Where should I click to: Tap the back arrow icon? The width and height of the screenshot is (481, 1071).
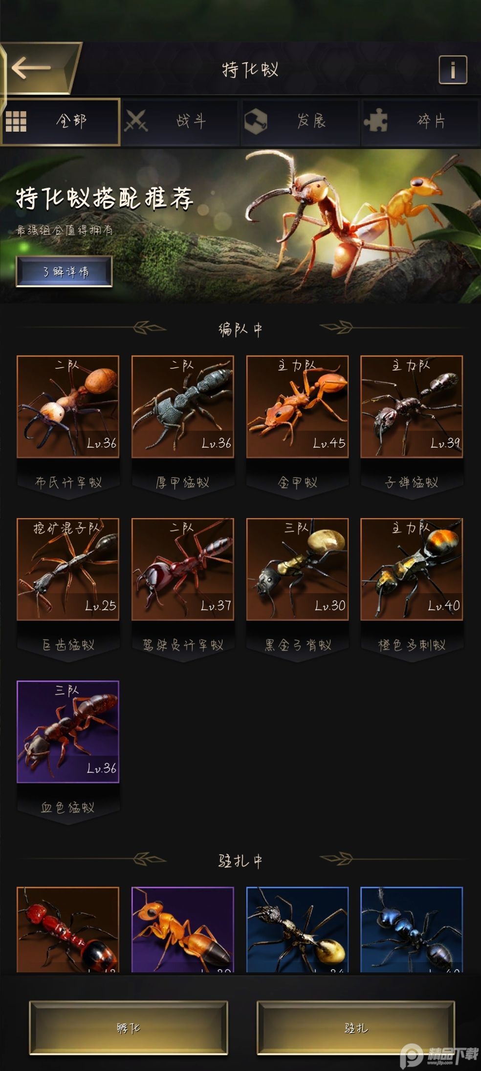tap(32, 68)
